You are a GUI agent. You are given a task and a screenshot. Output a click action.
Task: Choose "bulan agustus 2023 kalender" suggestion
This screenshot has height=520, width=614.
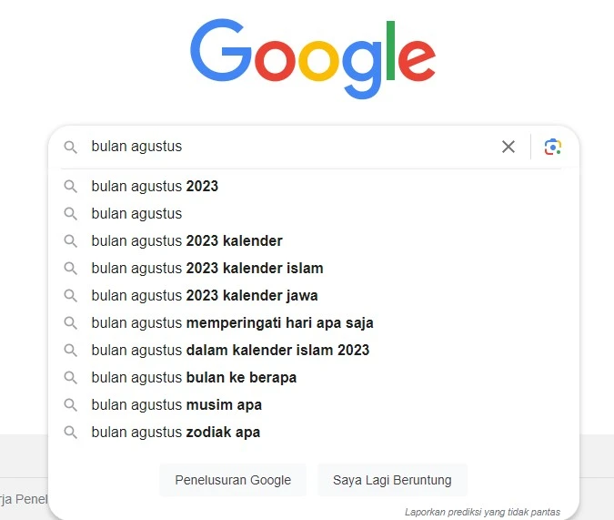[186, 241]
